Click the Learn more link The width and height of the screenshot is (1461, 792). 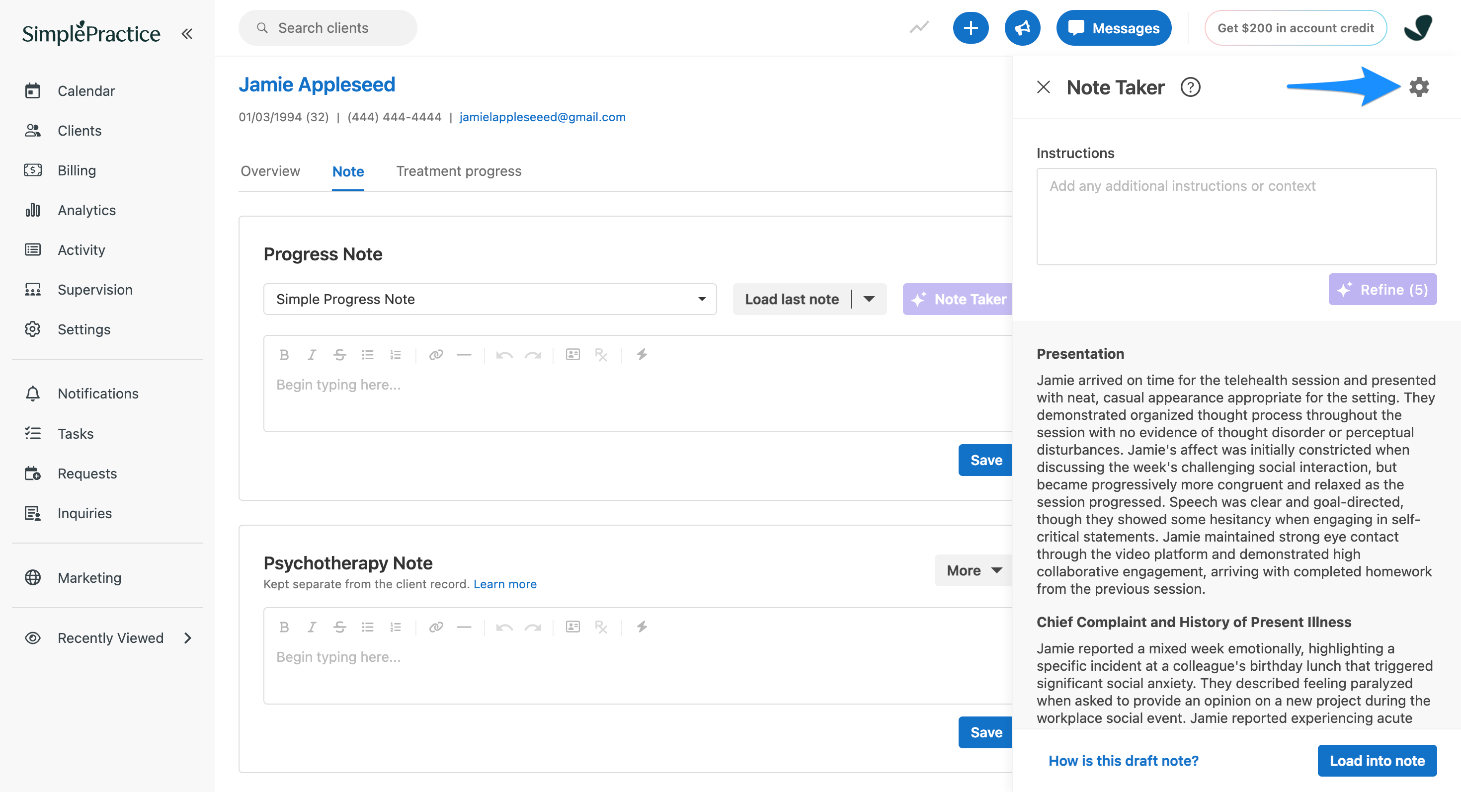point(505,584)
